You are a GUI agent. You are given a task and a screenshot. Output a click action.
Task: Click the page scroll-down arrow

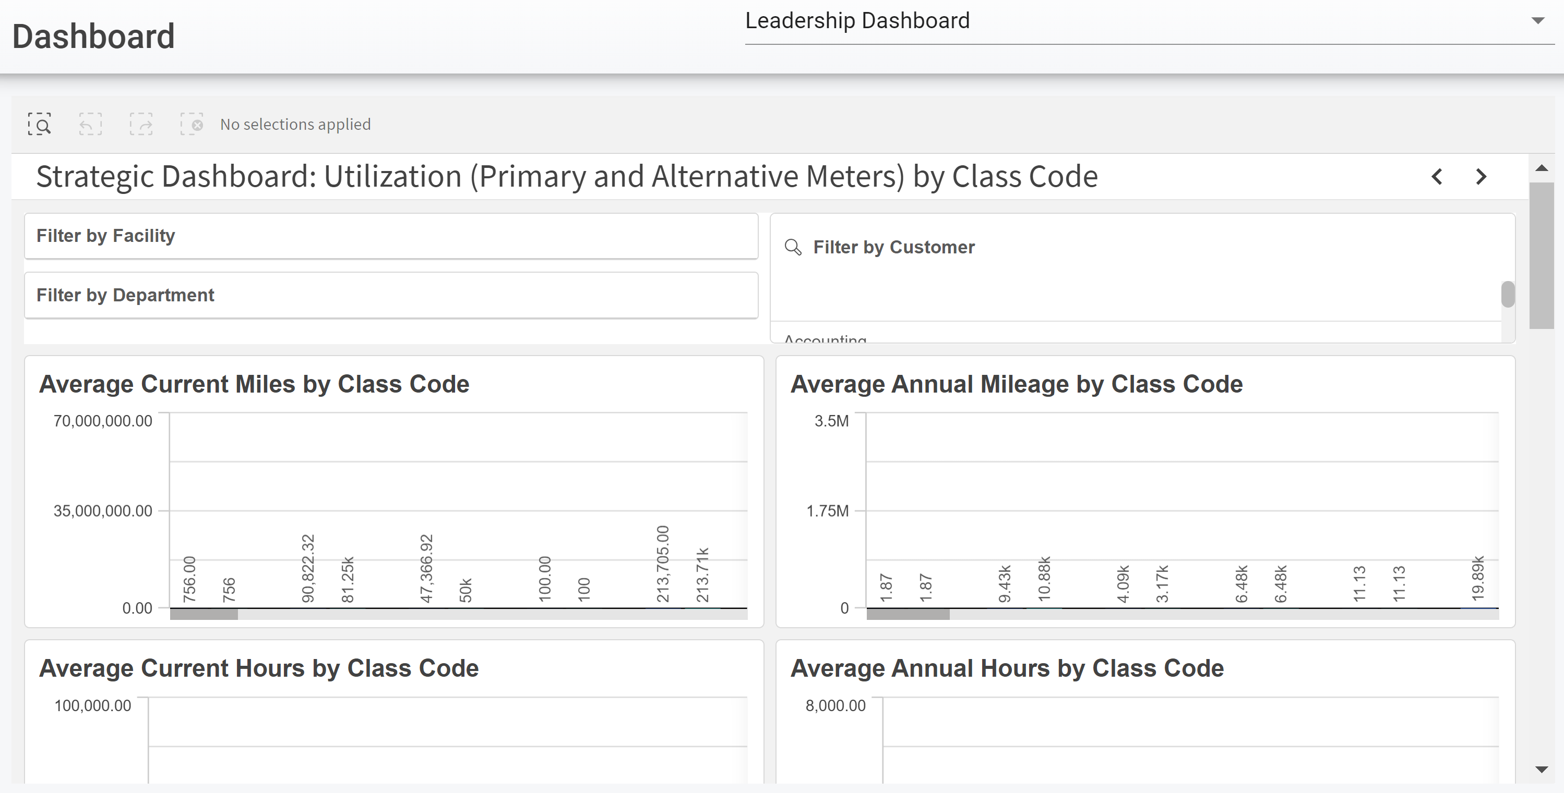1541,770
